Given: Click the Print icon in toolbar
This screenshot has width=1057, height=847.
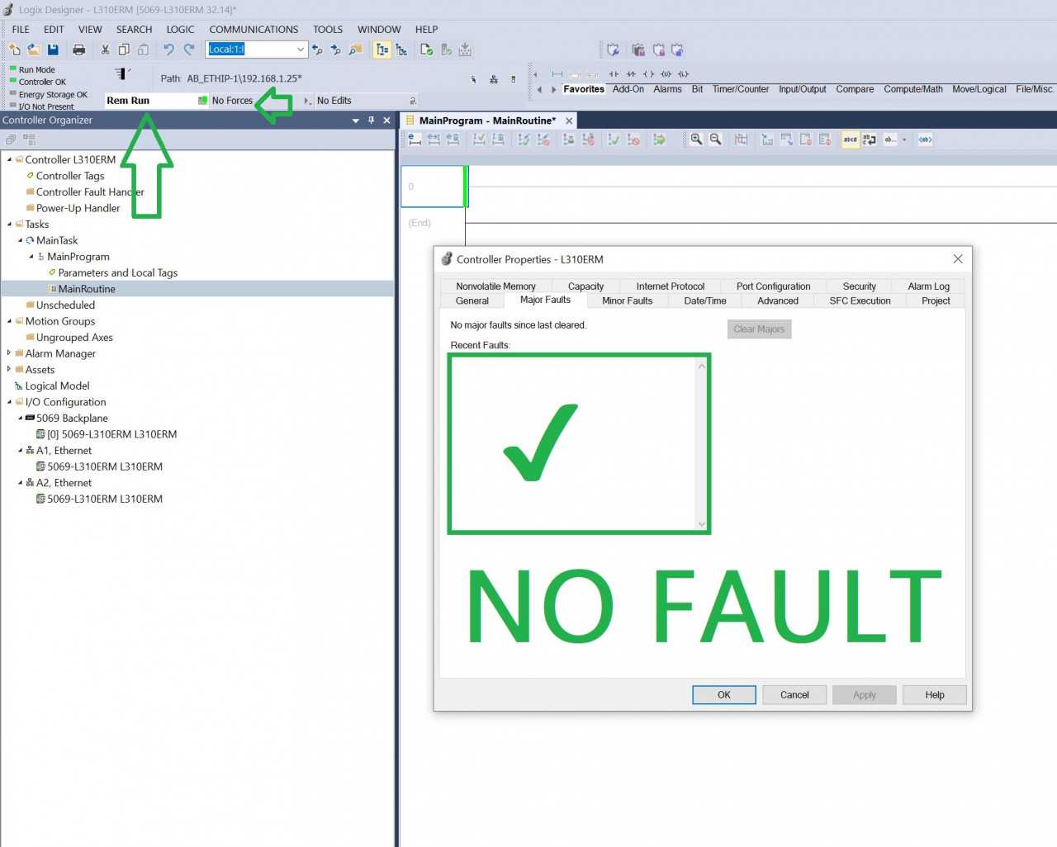Looking at the screenshot, I should click(79, 50).
